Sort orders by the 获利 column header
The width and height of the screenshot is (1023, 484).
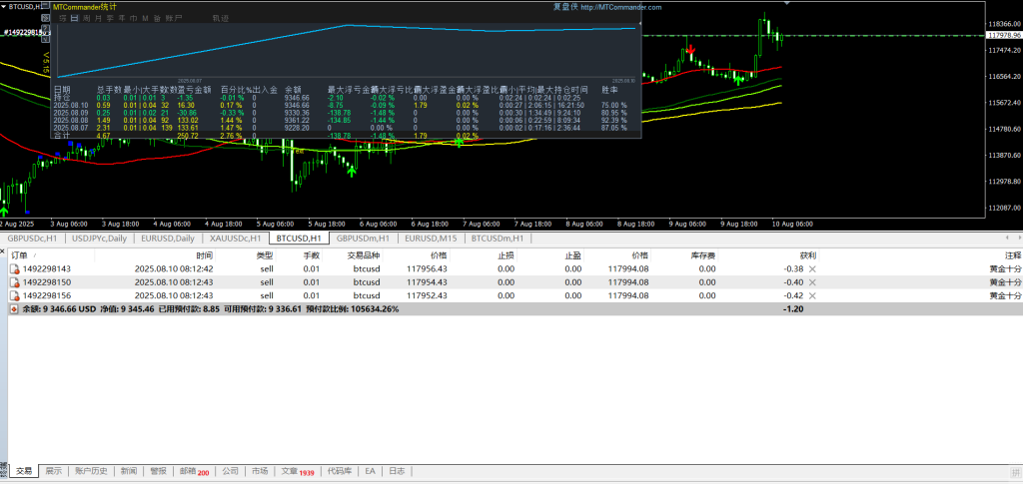point(793,255)
